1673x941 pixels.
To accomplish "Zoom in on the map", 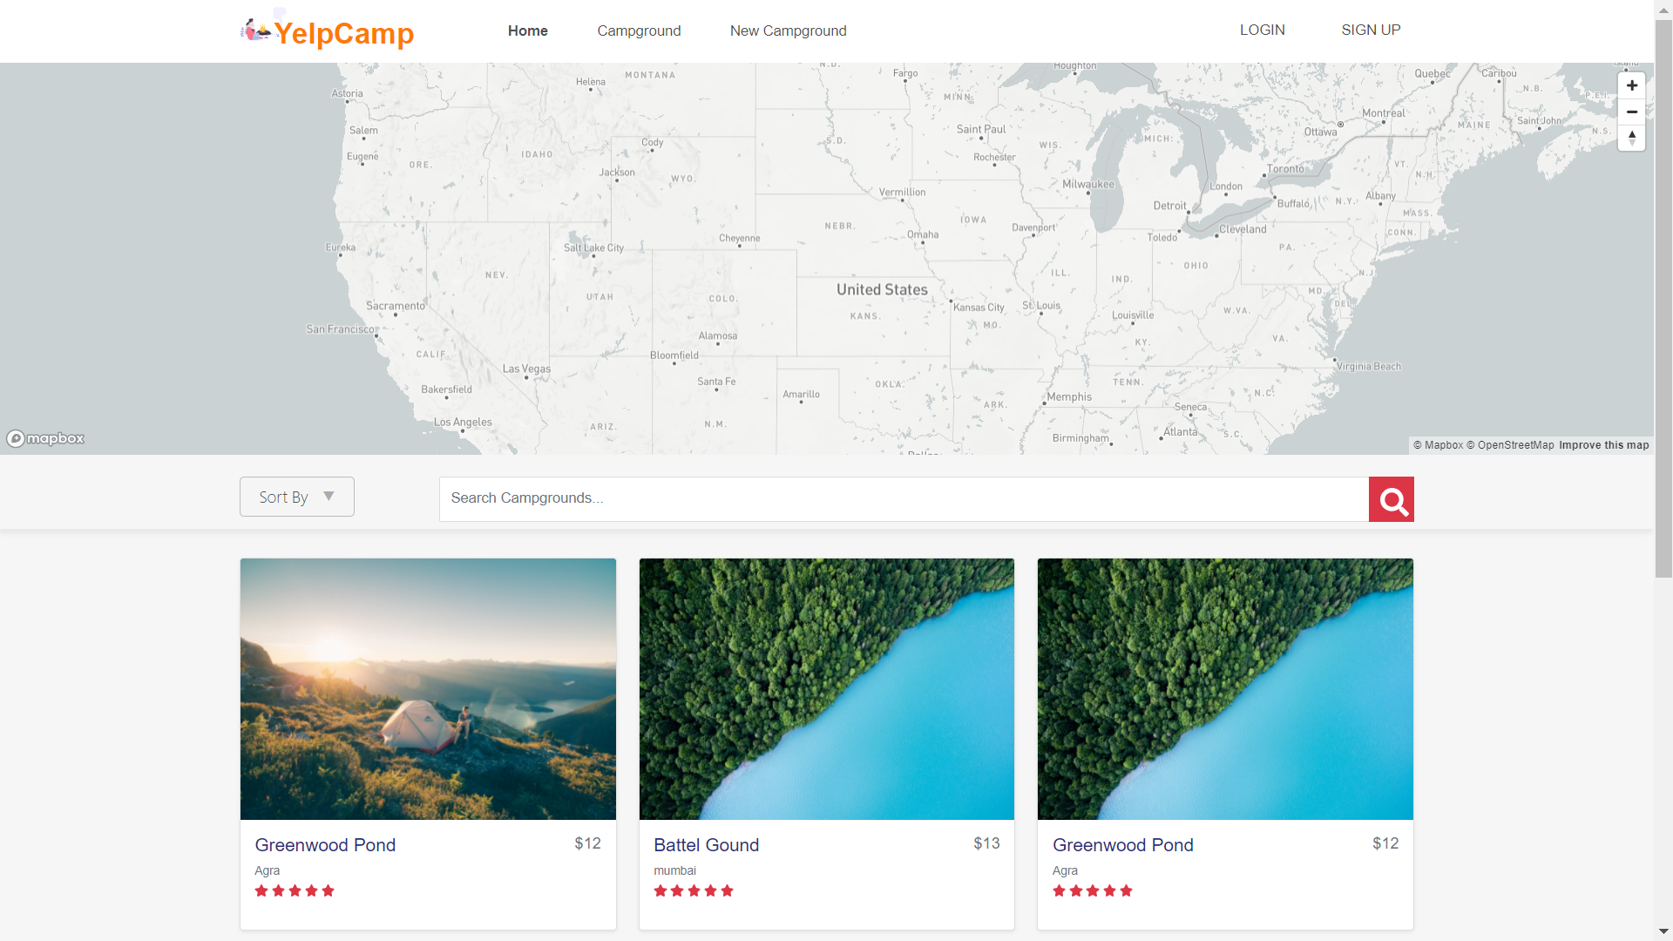I will pos(1632,85).
